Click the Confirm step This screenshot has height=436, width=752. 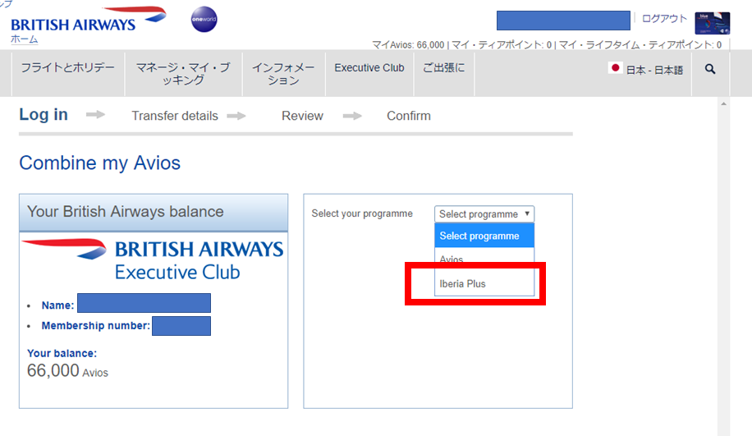(409, 116)
